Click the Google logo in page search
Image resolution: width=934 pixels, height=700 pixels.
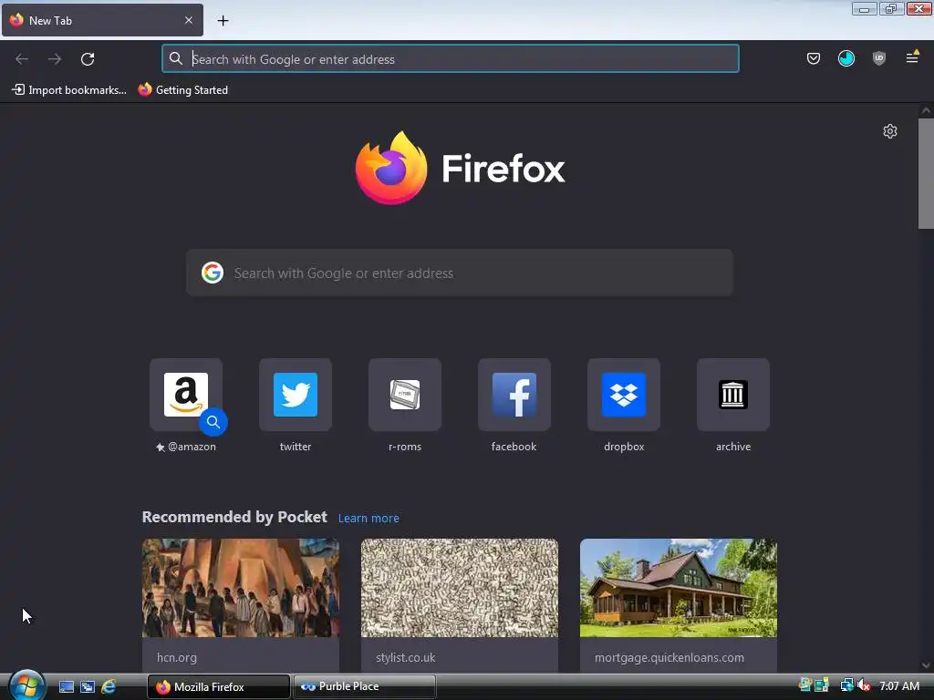pyautogui.click(x=212, y=273)
